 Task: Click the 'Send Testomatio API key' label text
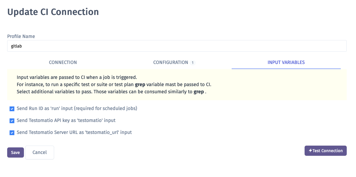tap(66, 120)
